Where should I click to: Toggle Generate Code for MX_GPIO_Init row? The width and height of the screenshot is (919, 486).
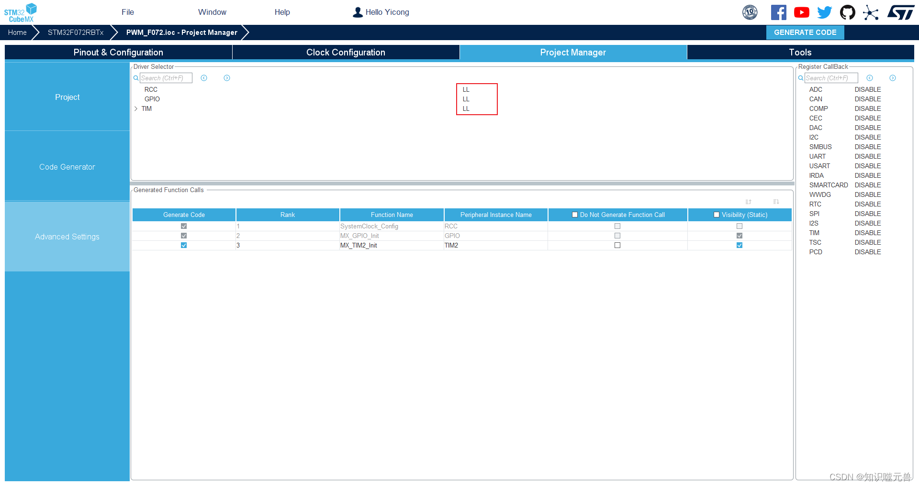point(184,236)
